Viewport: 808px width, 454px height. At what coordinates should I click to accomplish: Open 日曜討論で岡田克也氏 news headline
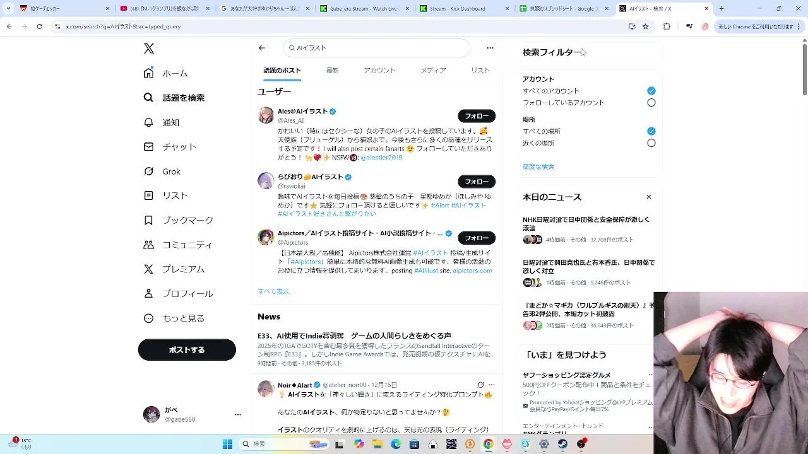(x=588, y=267)
